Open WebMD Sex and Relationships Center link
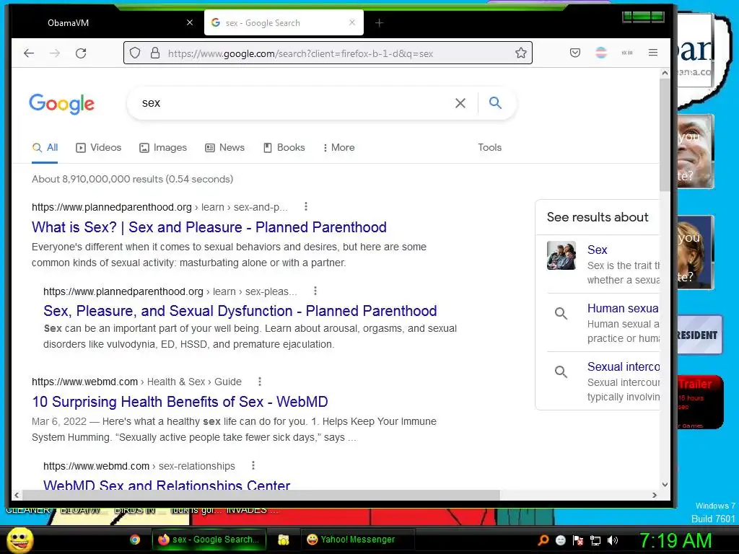 [167, 484]
